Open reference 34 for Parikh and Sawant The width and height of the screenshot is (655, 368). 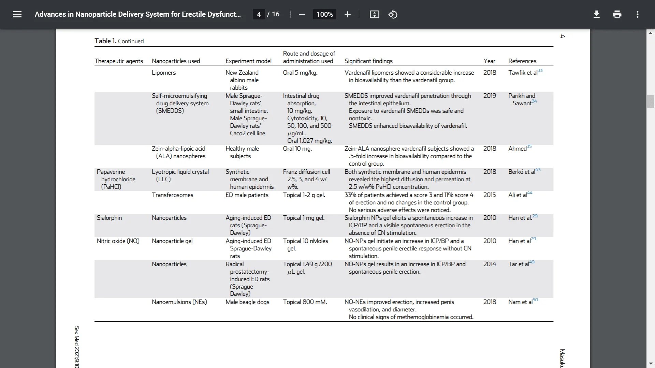click(x=534, y=101)
